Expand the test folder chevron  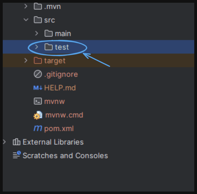pyautogui.click(x=36, y=47)
